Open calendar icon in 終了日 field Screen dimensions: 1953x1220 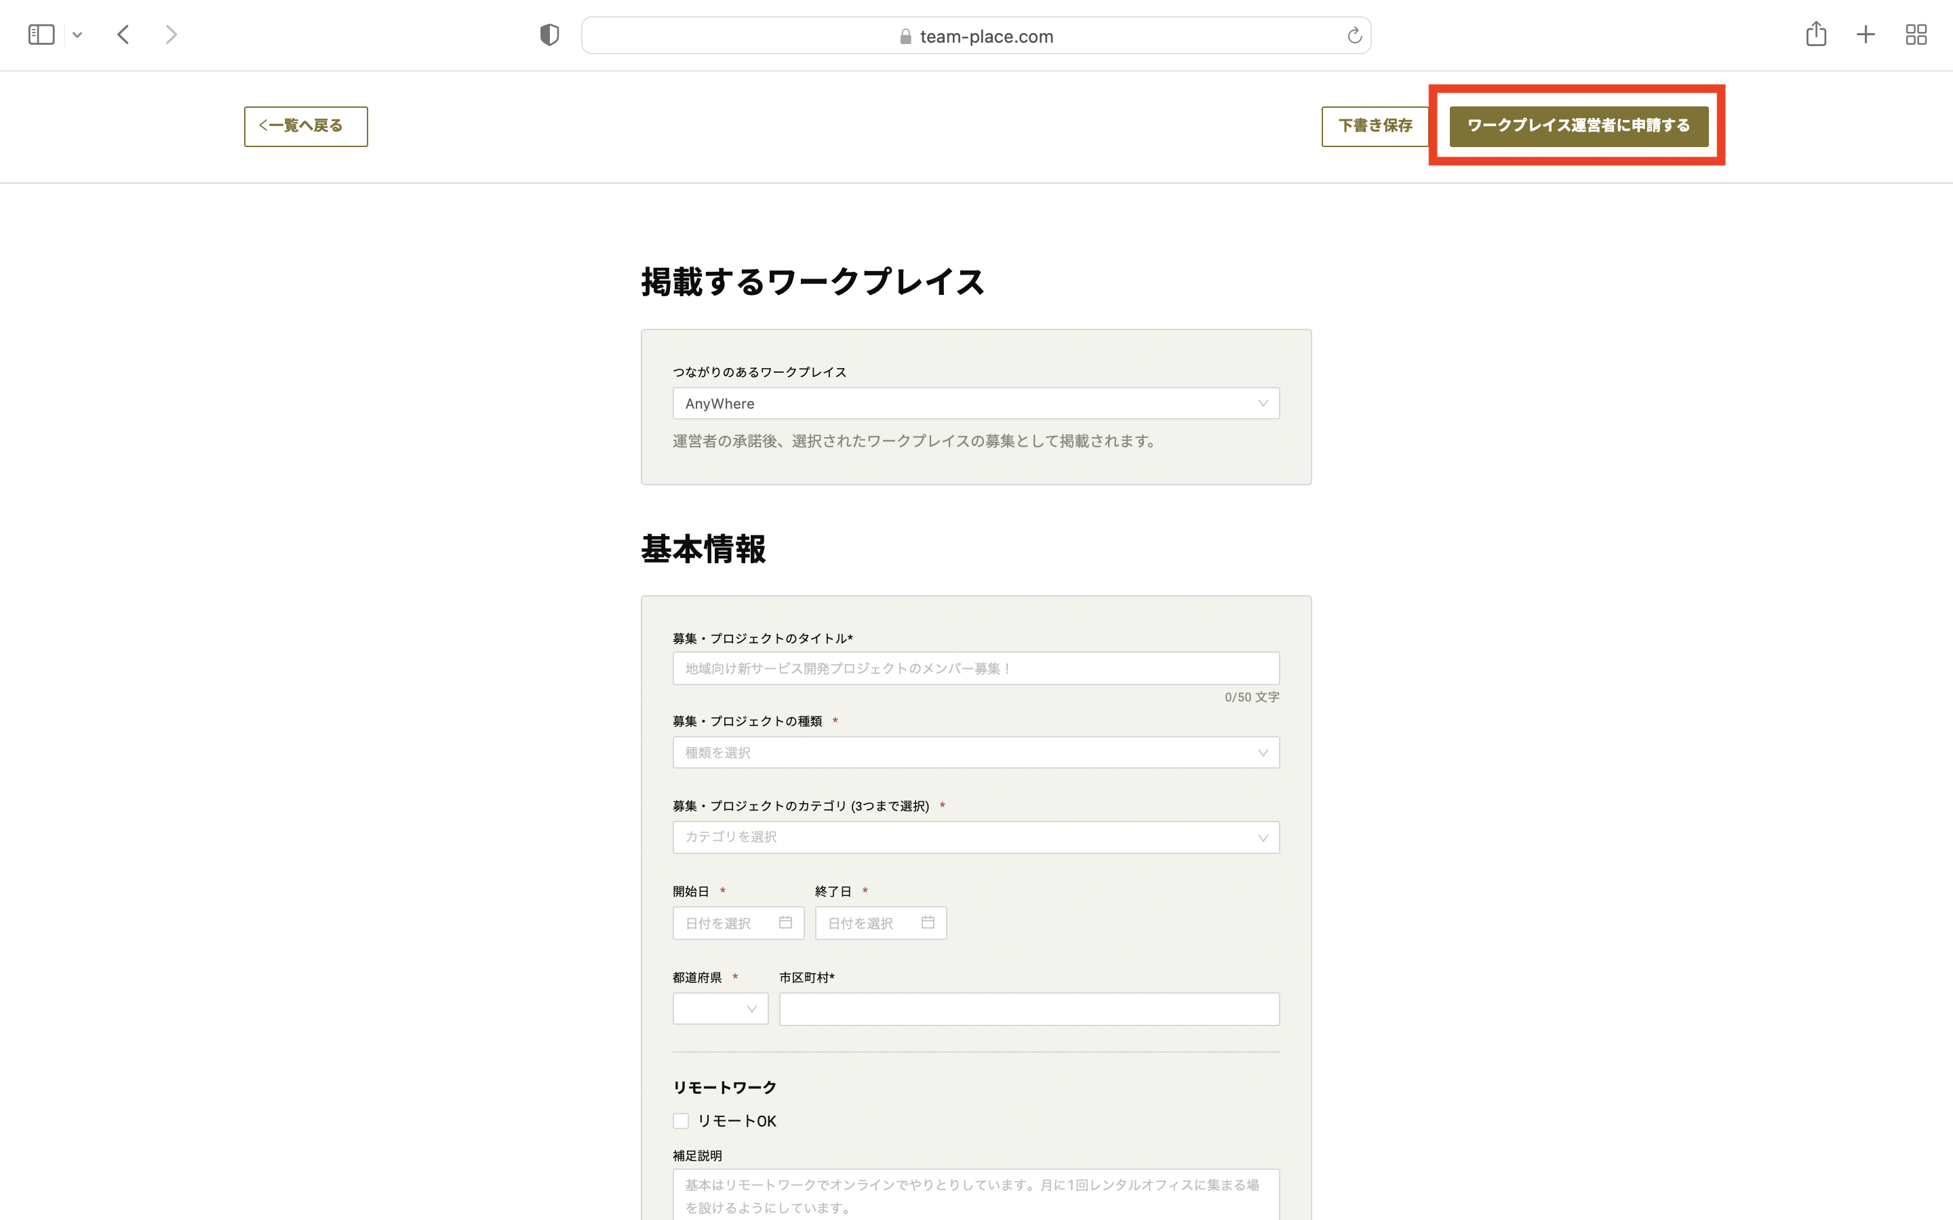tap(928, 922)
